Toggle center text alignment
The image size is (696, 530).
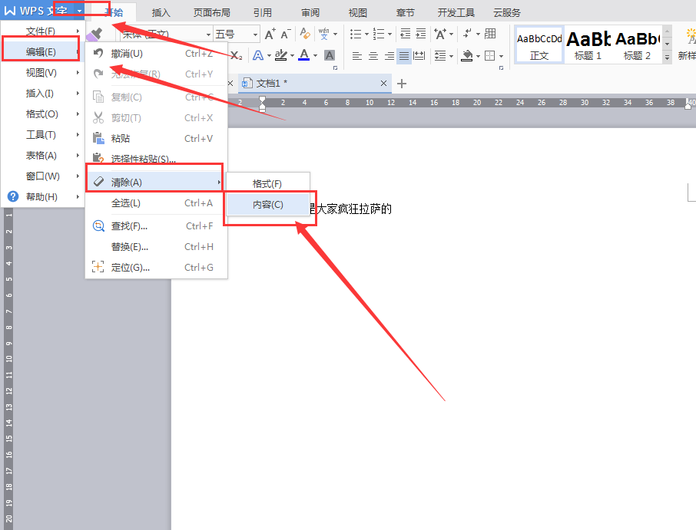374,56
